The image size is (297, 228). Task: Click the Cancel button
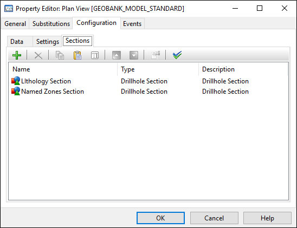pyautogui.click(x=214, y=218)
